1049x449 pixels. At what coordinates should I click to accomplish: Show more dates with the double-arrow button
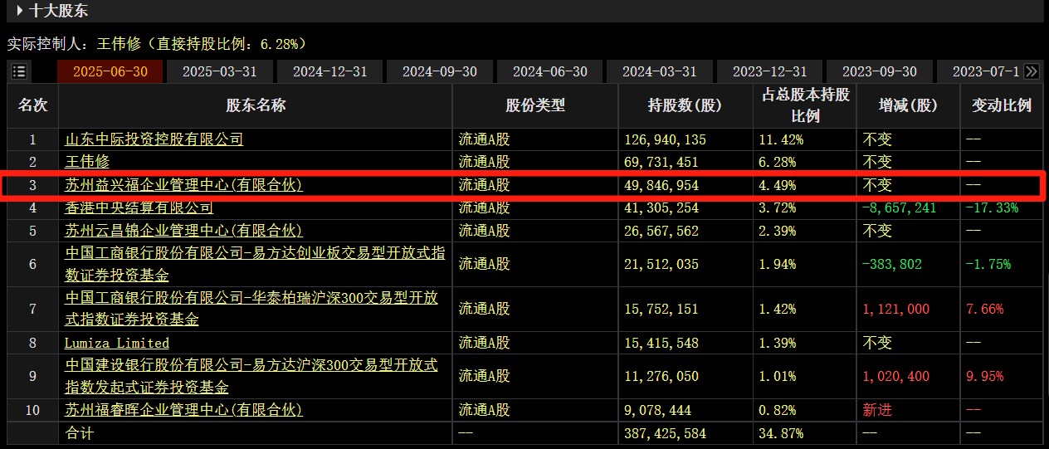click(1031, 71)
